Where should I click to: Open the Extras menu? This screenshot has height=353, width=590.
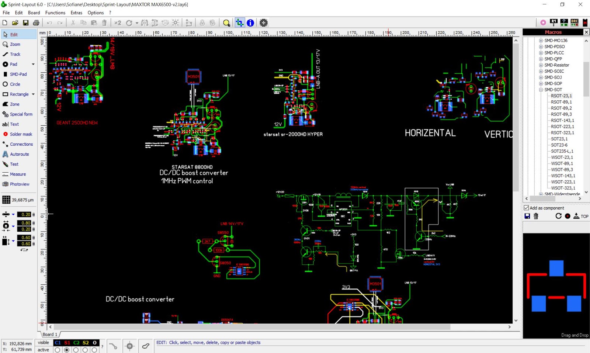[x=76, y=13]
